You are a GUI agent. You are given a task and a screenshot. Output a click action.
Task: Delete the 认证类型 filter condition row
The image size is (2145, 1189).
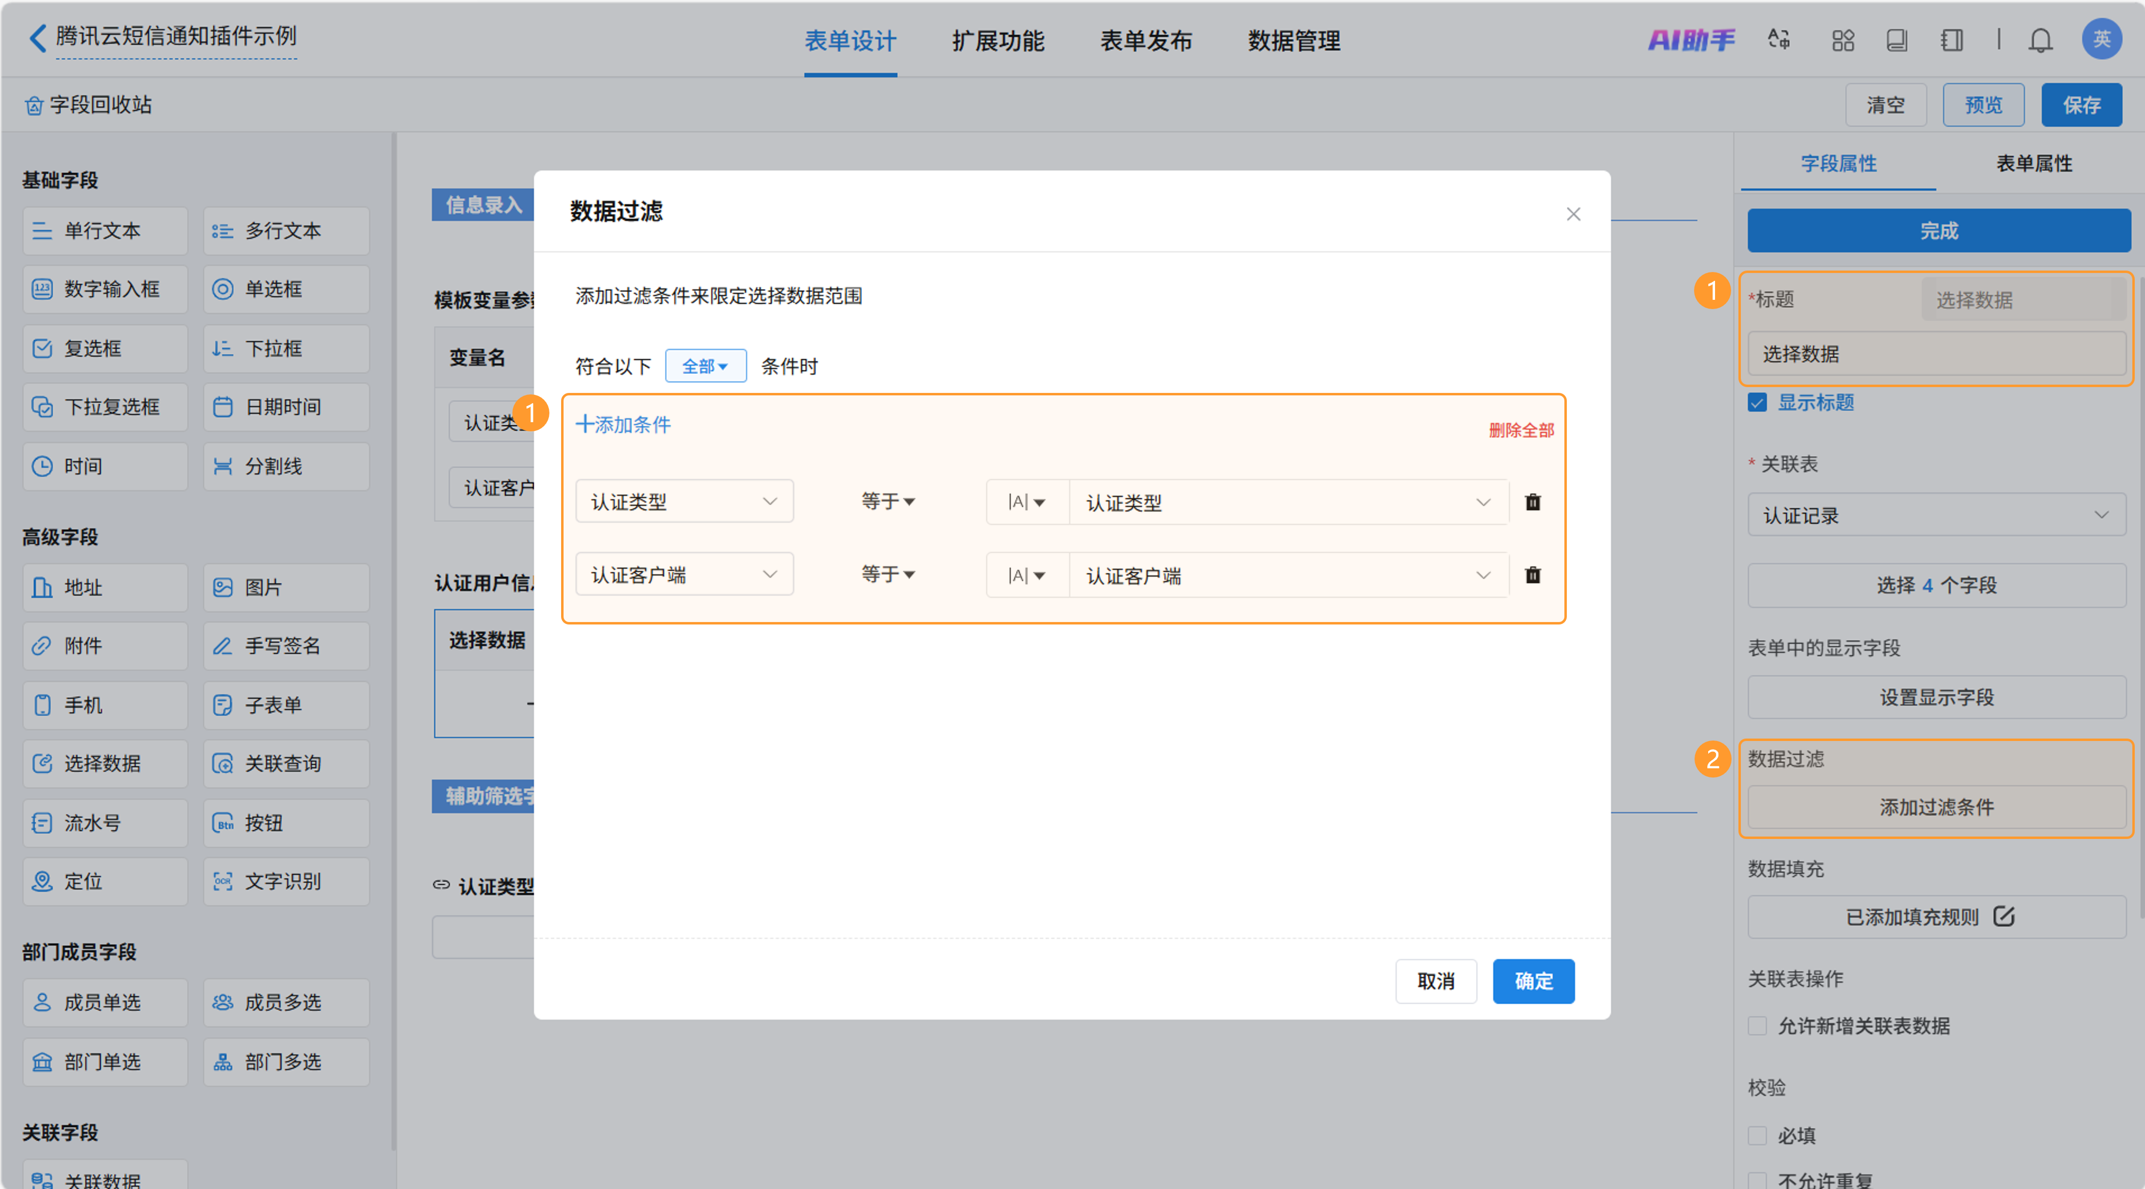(1532, 502)
